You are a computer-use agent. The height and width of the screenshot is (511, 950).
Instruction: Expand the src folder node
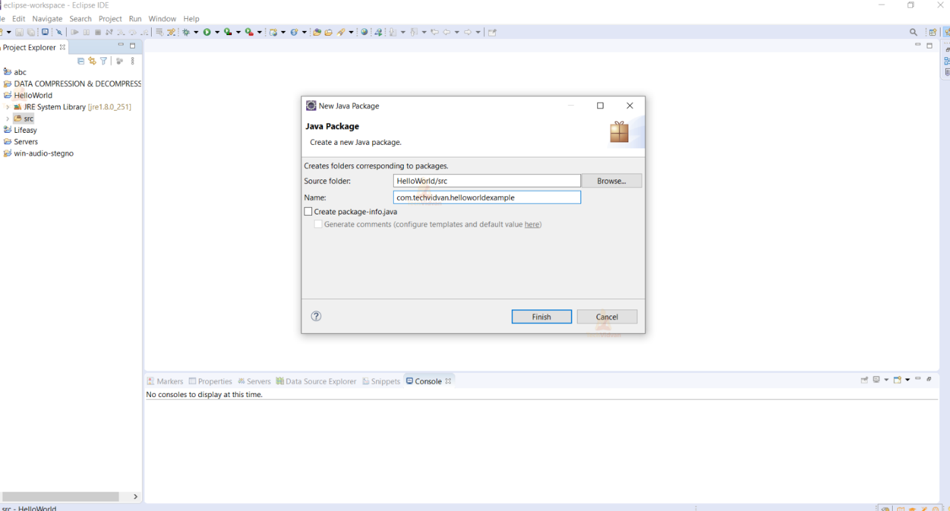coord(7,119)
